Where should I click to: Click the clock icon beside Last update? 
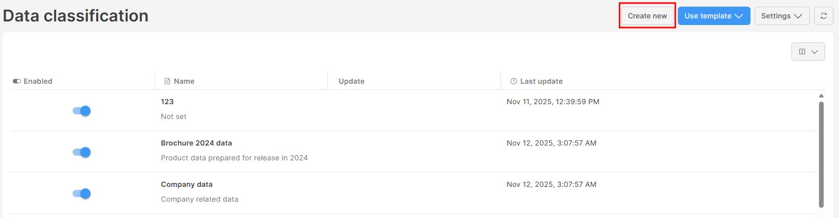click(514, 81)
